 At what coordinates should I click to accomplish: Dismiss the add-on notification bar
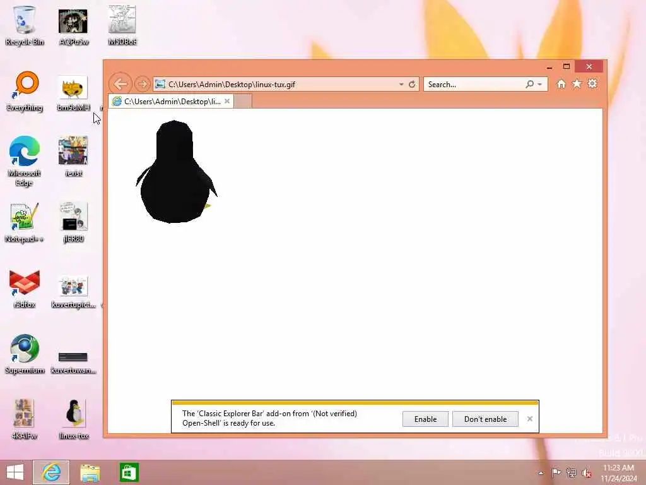pos(530,419)
